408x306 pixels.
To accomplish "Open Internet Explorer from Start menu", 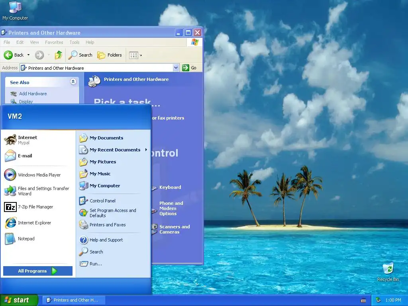I will [38, 223].
